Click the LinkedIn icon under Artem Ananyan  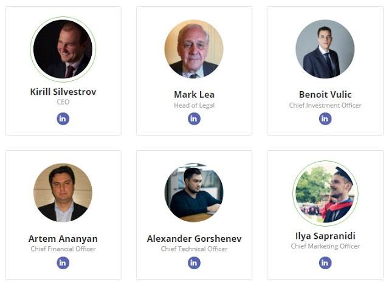63,263
